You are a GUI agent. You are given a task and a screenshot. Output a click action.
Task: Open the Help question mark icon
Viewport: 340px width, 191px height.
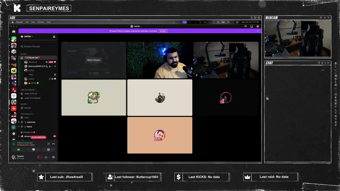pyautogui.click(x=258, y=26)
